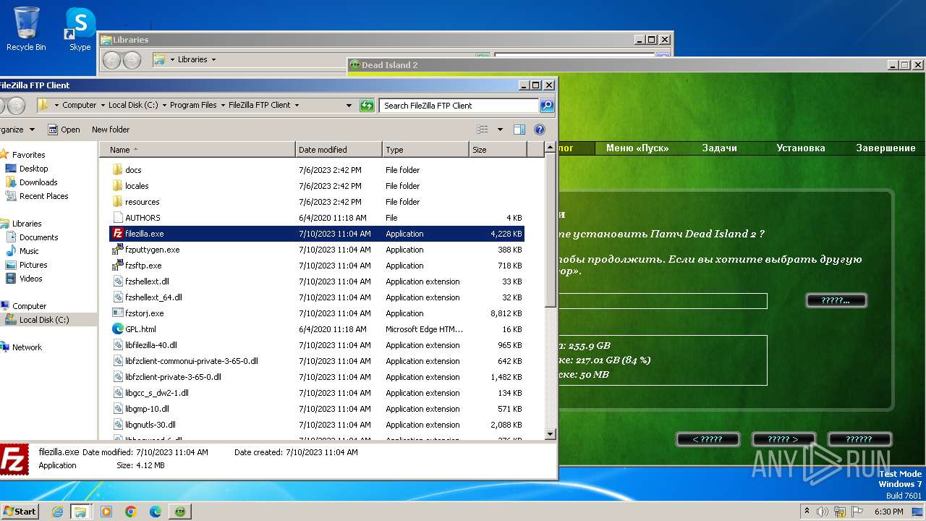
Task: Open Windows Media Player taskbar icon
Action: click(x=106, y=512)
